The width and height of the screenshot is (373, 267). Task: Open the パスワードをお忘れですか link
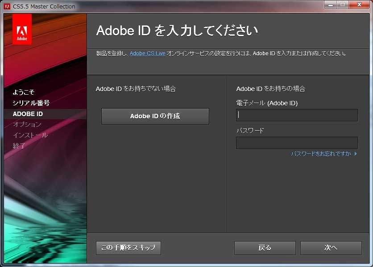(321, 154)
